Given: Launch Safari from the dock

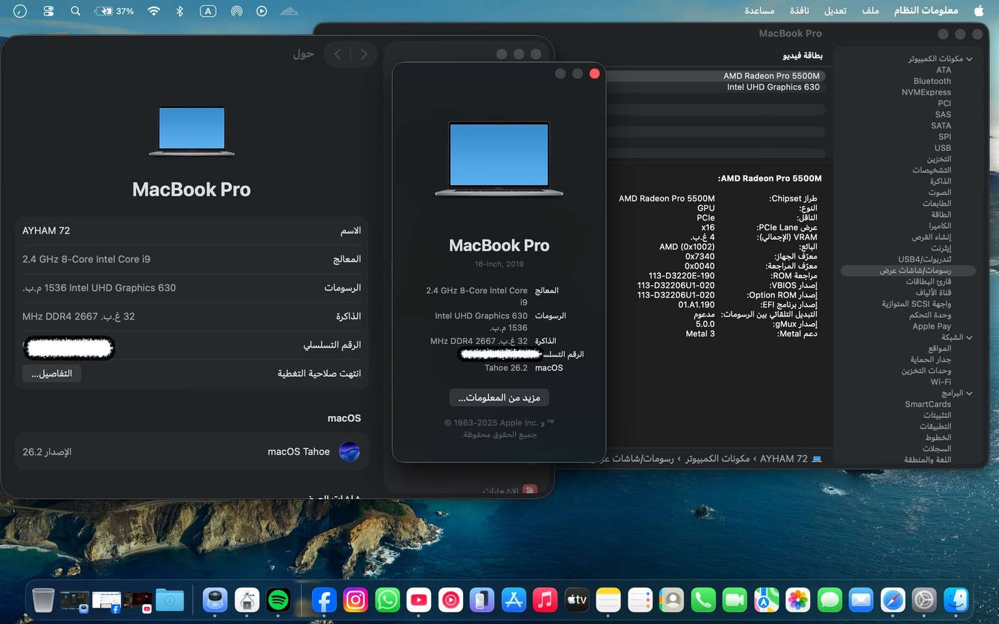Looking at the screenshot, I should tap(892, 600).
